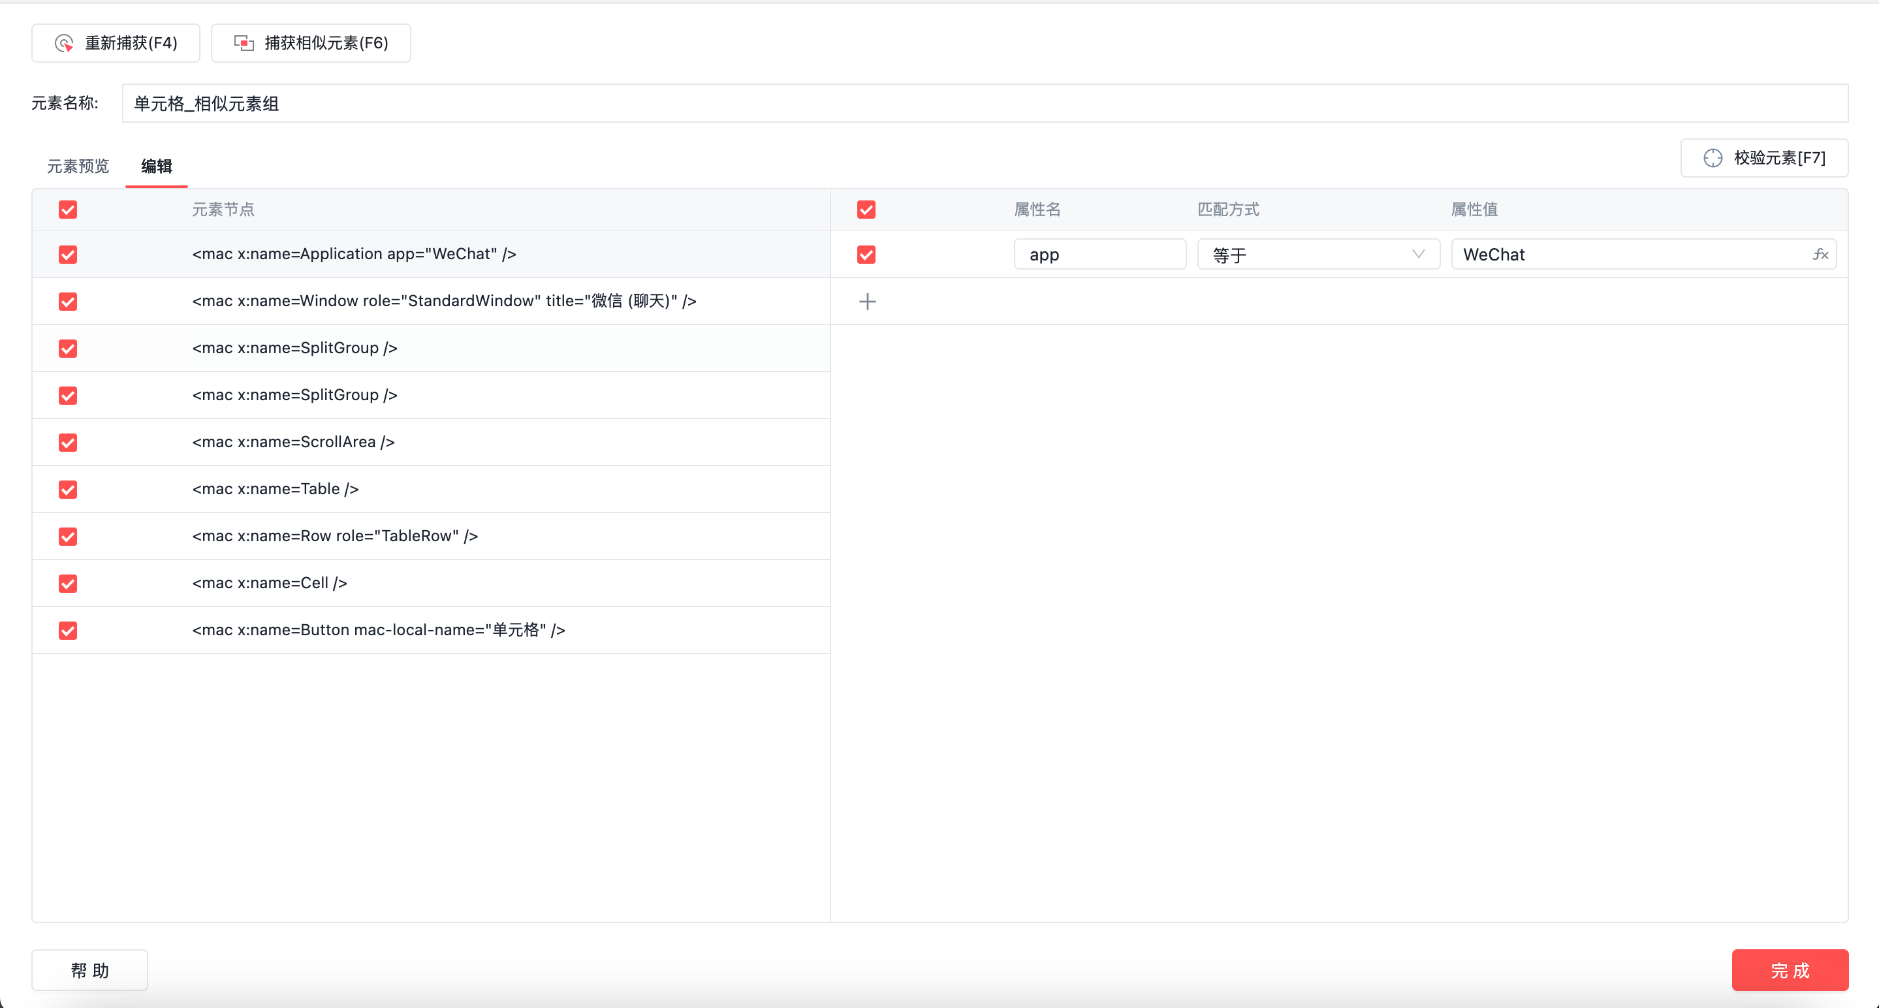1879x1008 pixels.
Task: Select the 编辑 tab
Action: point(156,166)
